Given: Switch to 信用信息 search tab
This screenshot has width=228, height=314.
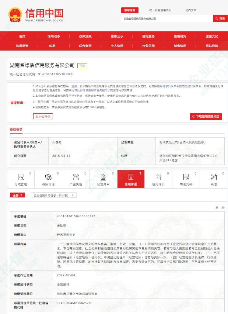Looking at the screenshot, I should click(130, 10).
